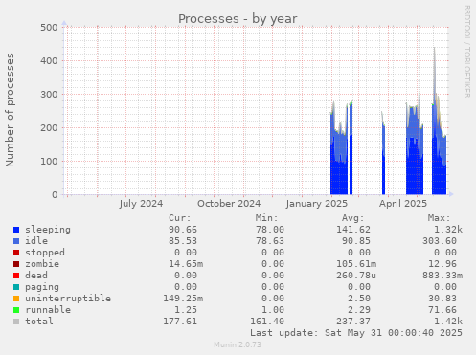Screen dimensions: 476x355
Task: Click the 'Cur:' column header
Action: (x=180, y=218)
